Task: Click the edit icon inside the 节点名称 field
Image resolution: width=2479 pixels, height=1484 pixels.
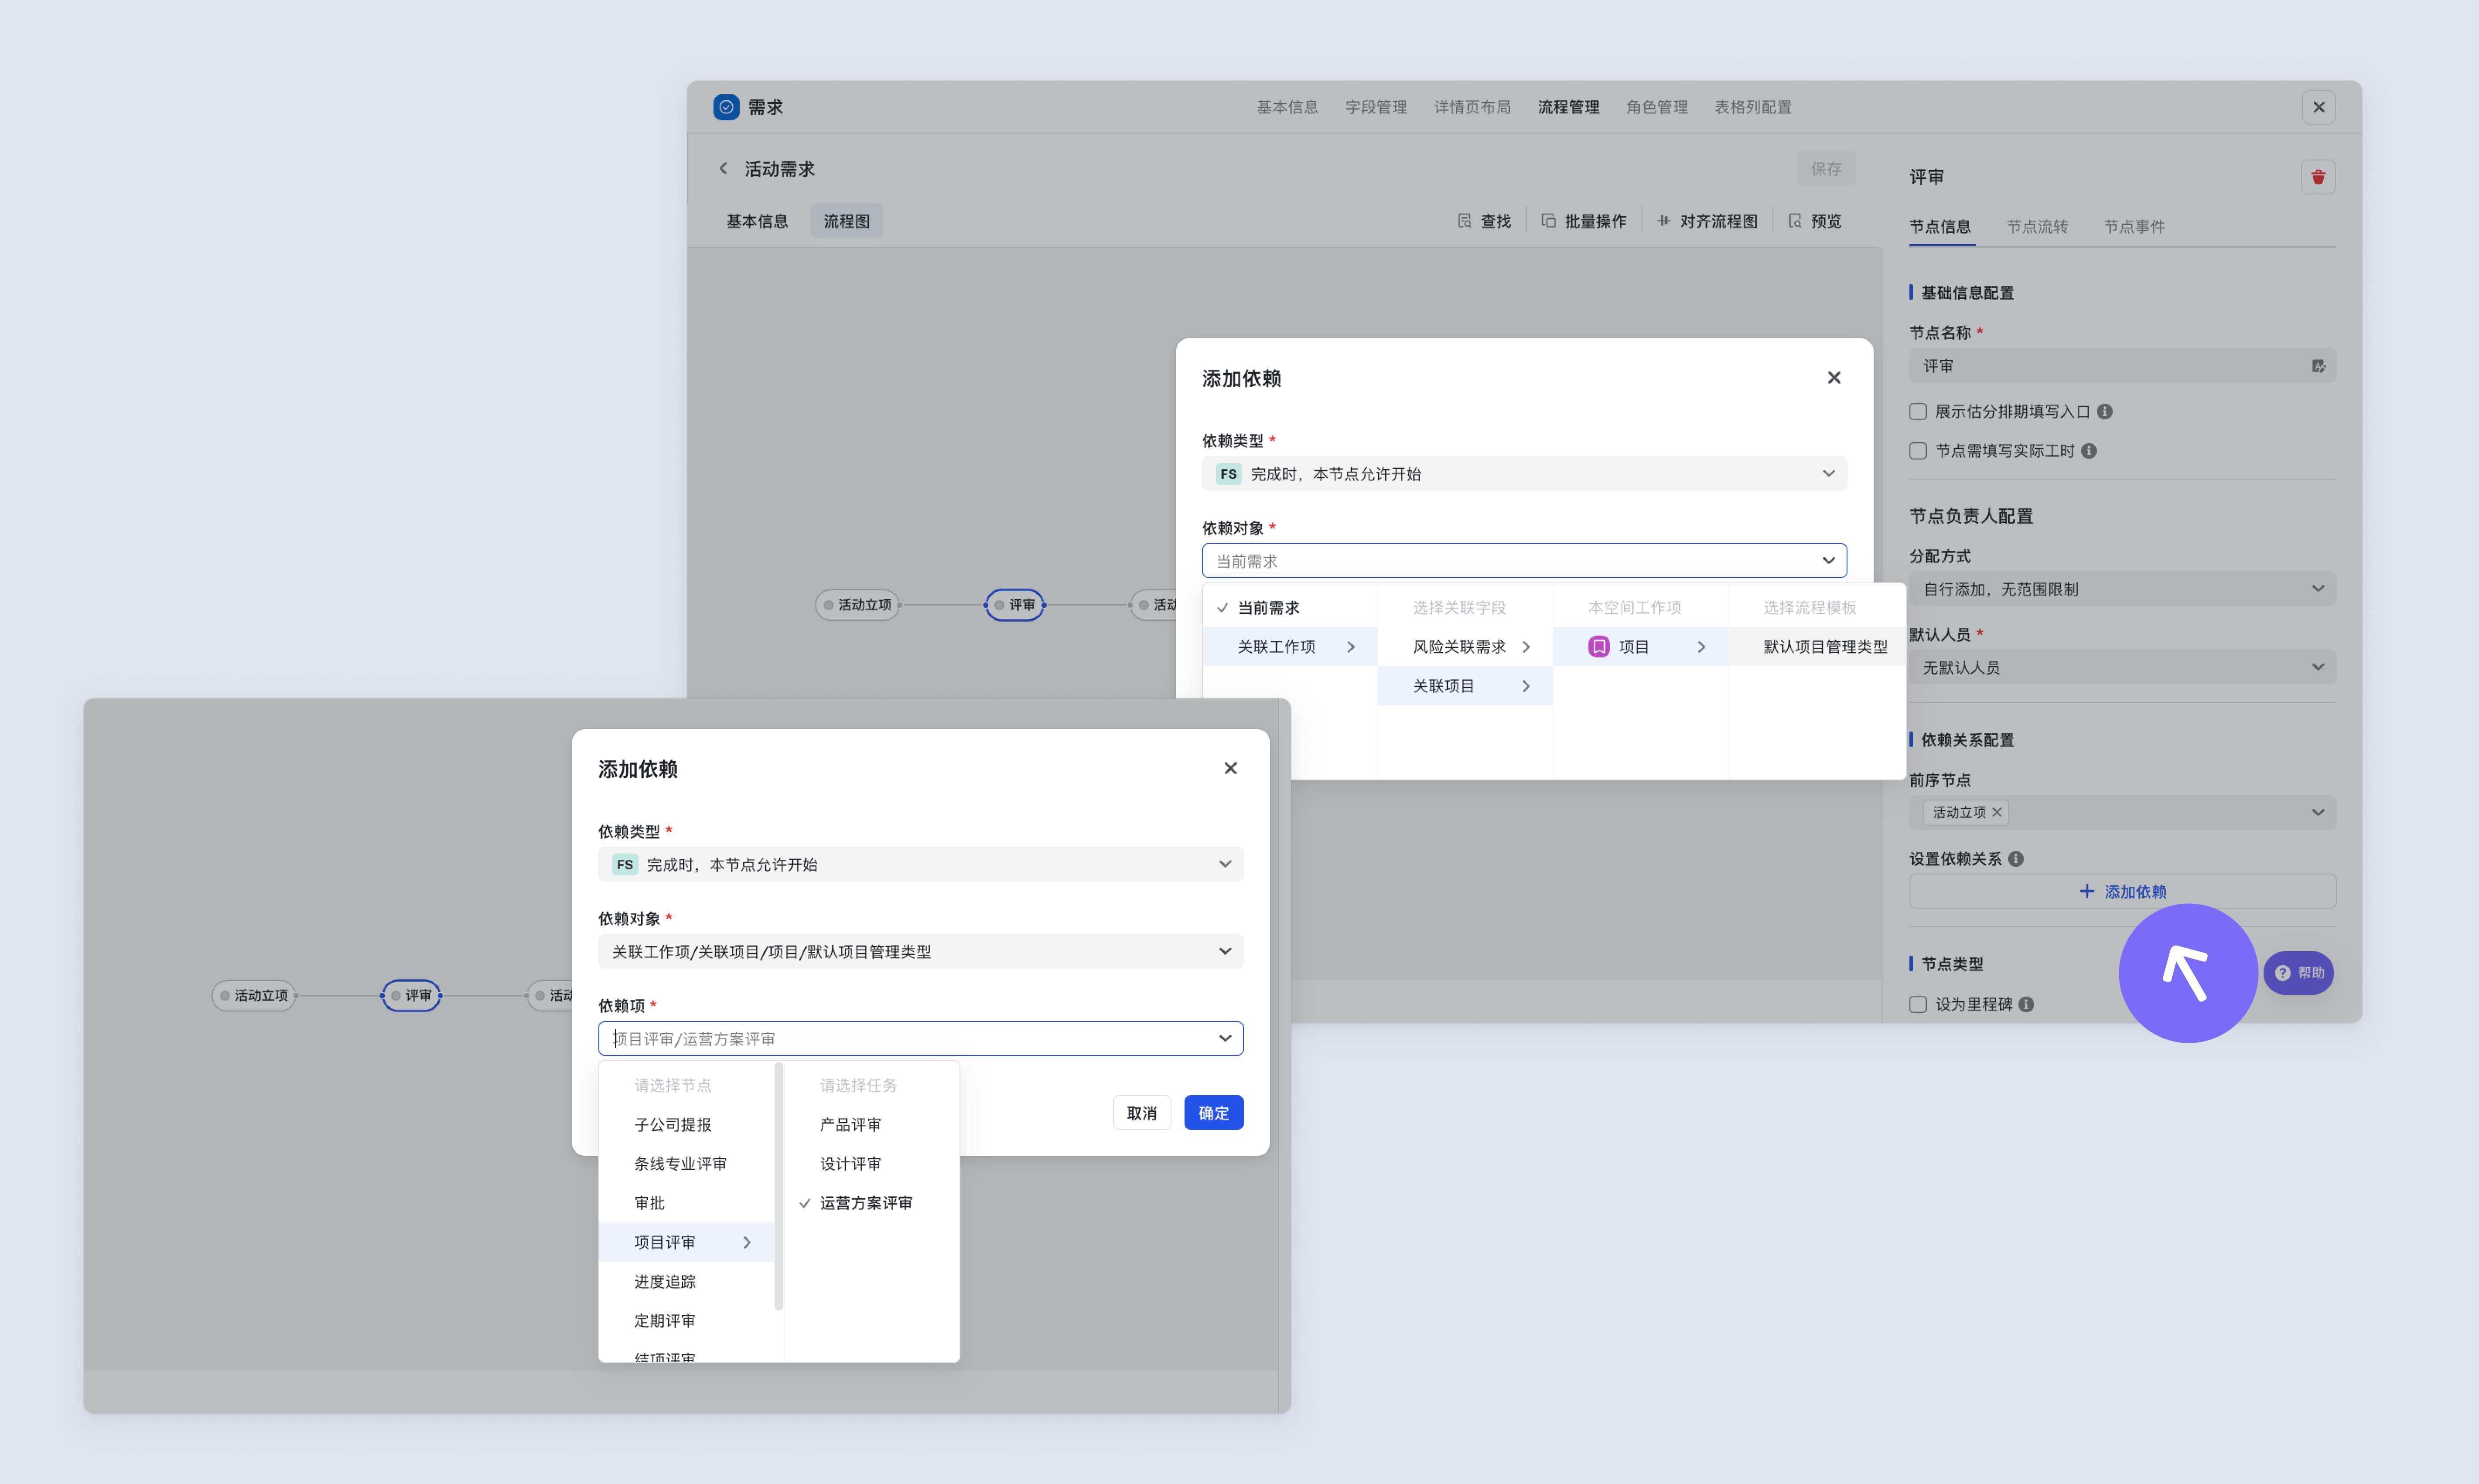Action: click(x=2318, y=366)
